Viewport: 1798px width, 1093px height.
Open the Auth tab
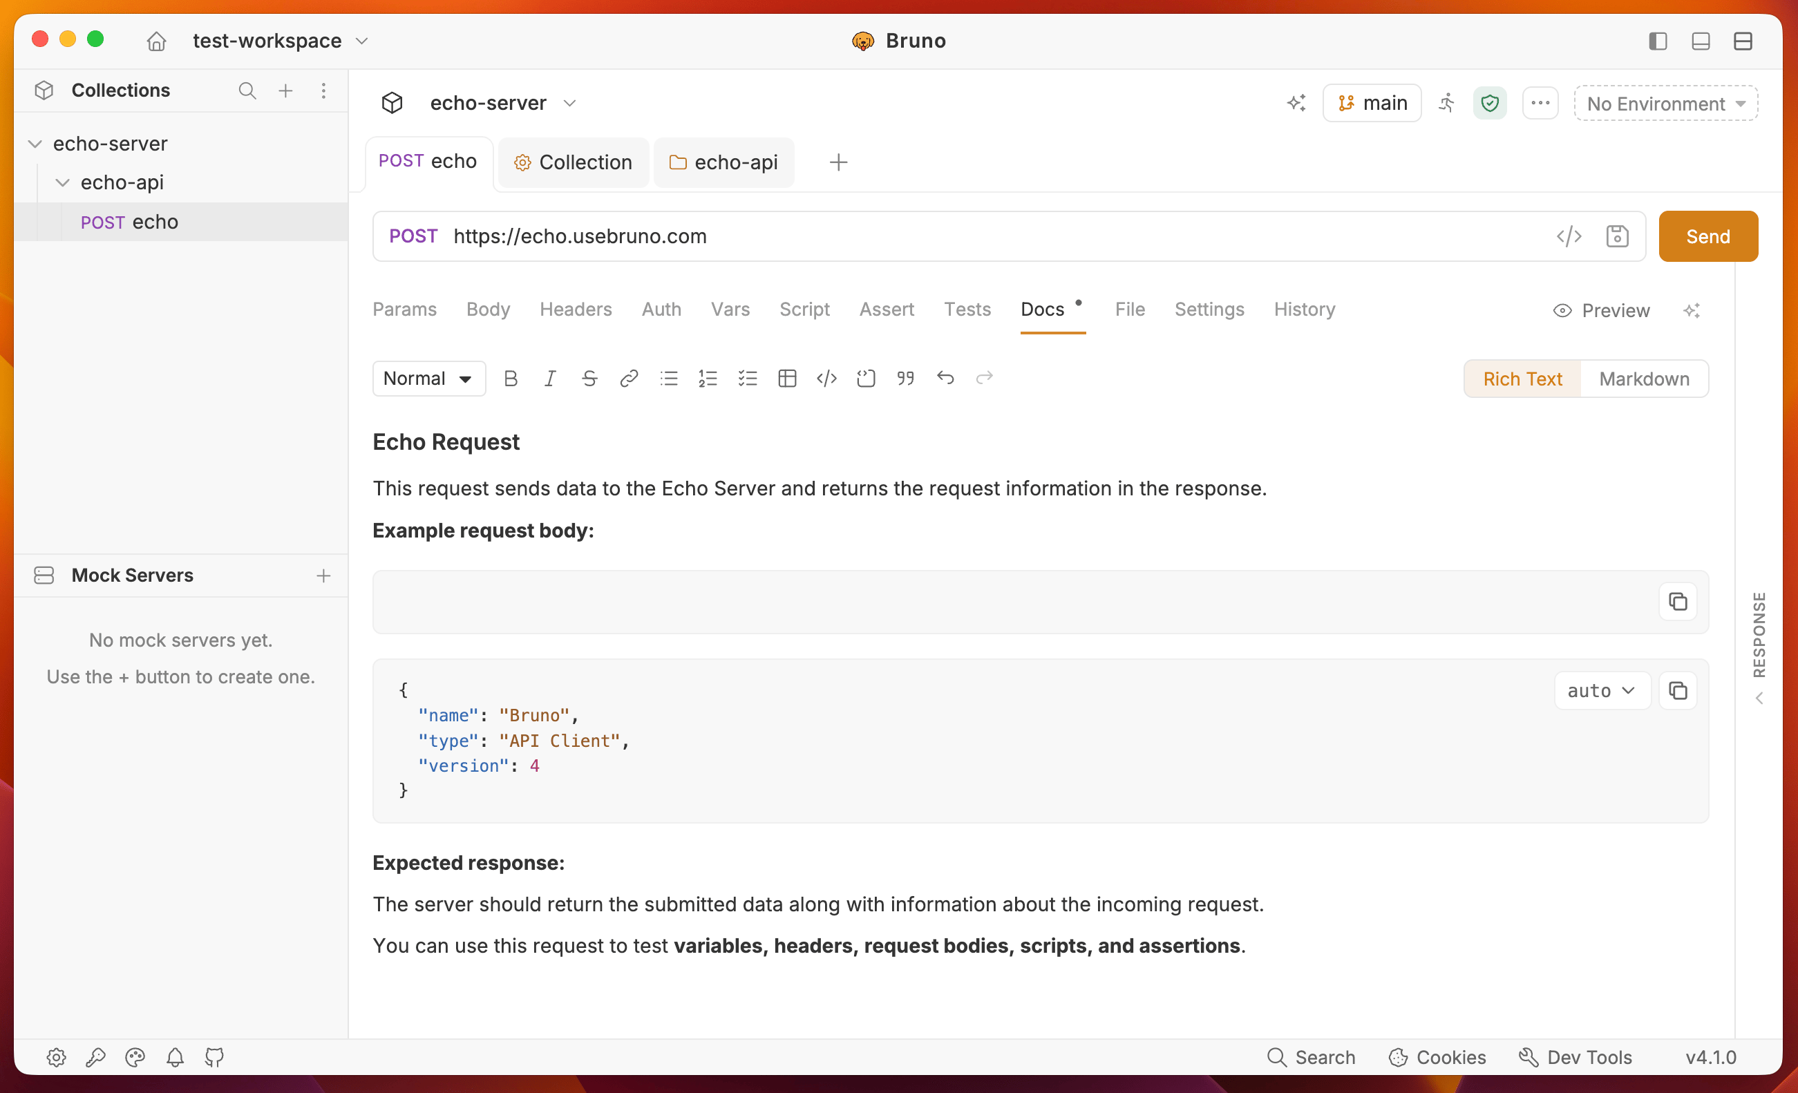coord(661,310)
